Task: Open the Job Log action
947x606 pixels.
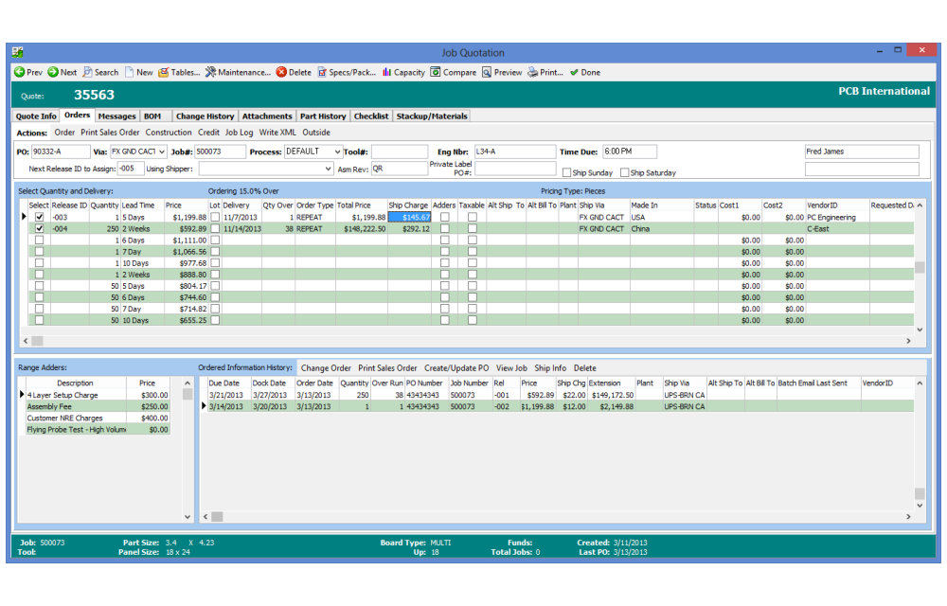Action: pos(240,133)
